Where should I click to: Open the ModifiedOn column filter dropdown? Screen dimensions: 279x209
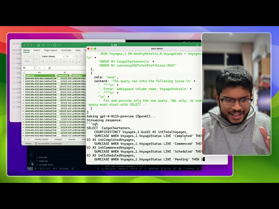coord(70,76)
